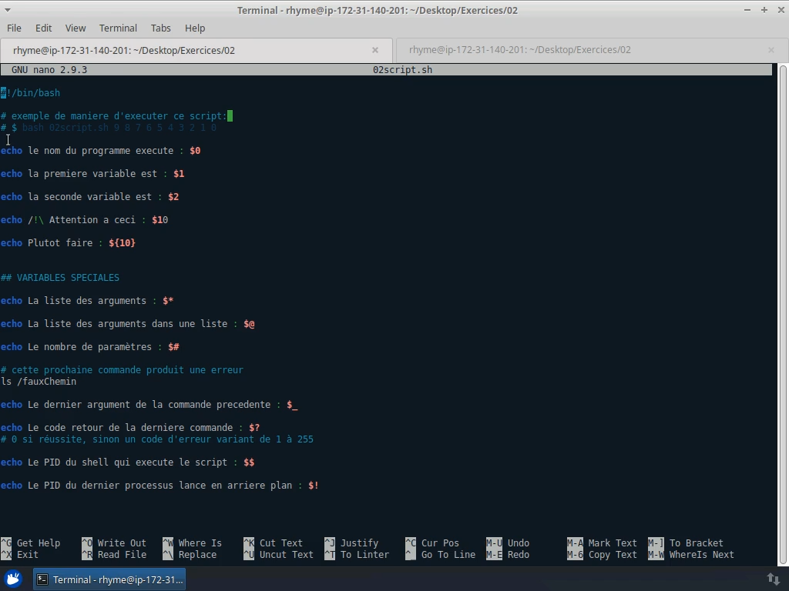Open the Tabs menu
Screen dimensions: 789x591
pos(160,28)
